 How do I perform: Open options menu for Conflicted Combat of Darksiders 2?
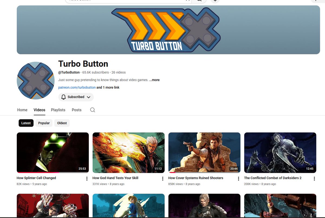pyautogui.click(x=314, y=179)
